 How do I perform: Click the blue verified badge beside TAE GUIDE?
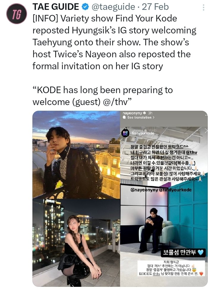[85, 7]
